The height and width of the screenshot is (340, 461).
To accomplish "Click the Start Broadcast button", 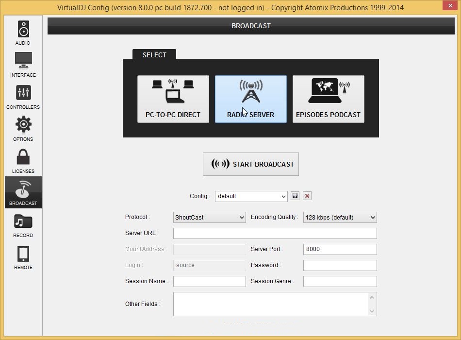I will (x=251, y=164).
